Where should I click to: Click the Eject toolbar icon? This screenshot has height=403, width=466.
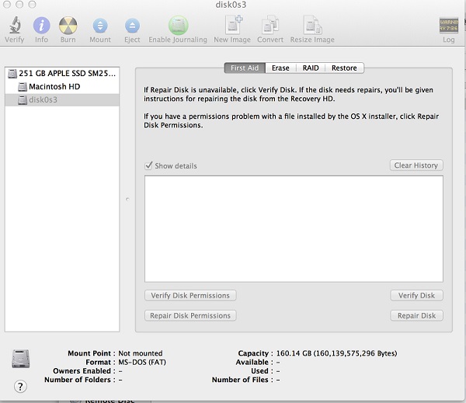(132, 26)
